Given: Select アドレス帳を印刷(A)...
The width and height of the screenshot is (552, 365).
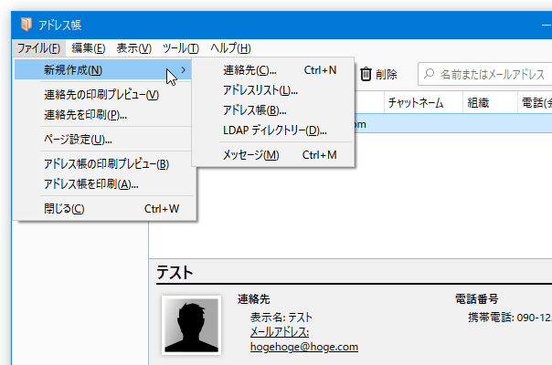Looking at the screenshot, I should point(104,184).
